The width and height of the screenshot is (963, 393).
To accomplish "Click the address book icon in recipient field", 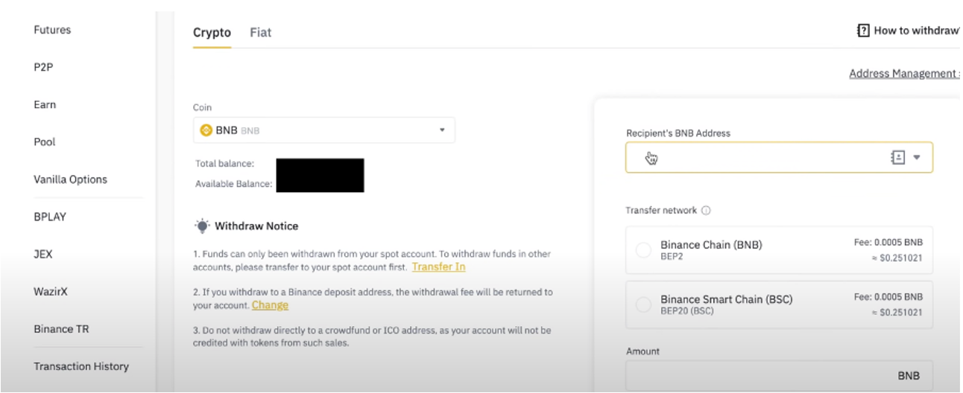I will click(x=897, y=158).
